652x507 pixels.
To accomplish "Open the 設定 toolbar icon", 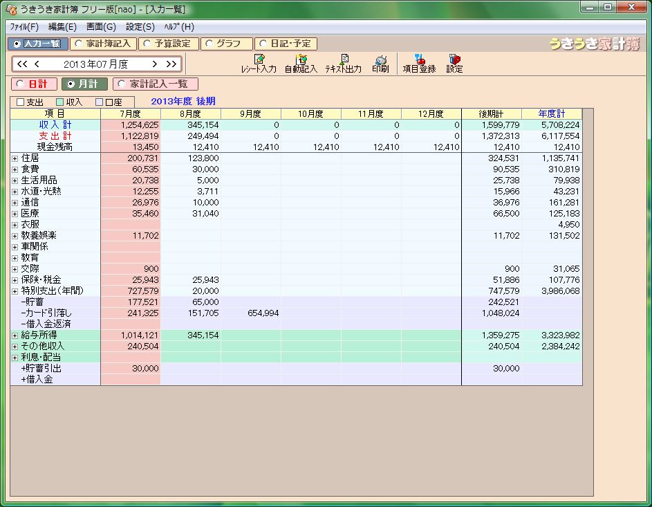I will 454,64.
